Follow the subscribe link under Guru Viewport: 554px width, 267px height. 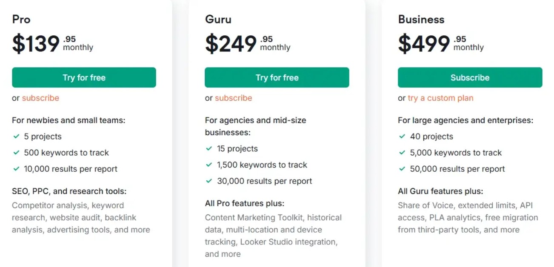(233, 98)
